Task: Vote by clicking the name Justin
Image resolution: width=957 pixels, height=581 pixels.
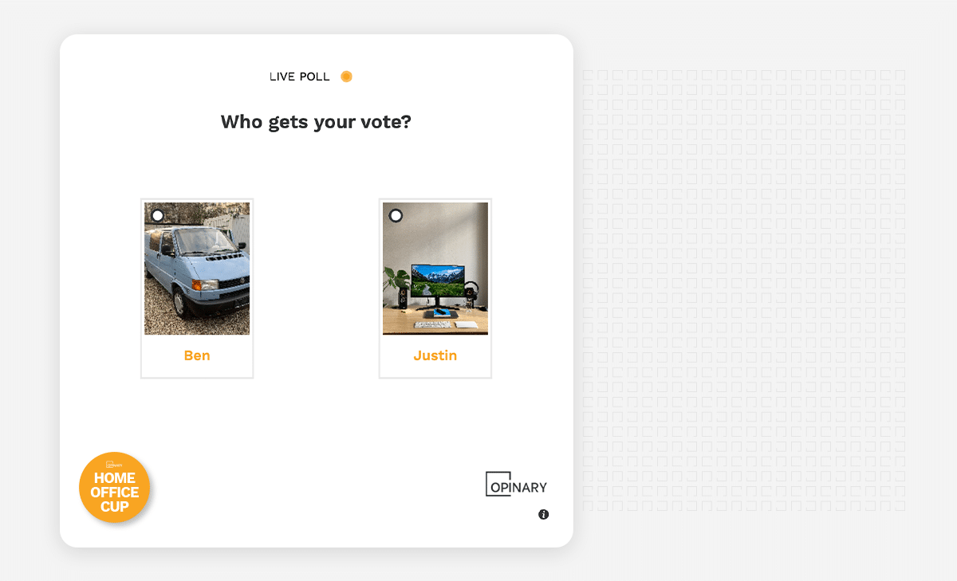Action: point(435,355)
